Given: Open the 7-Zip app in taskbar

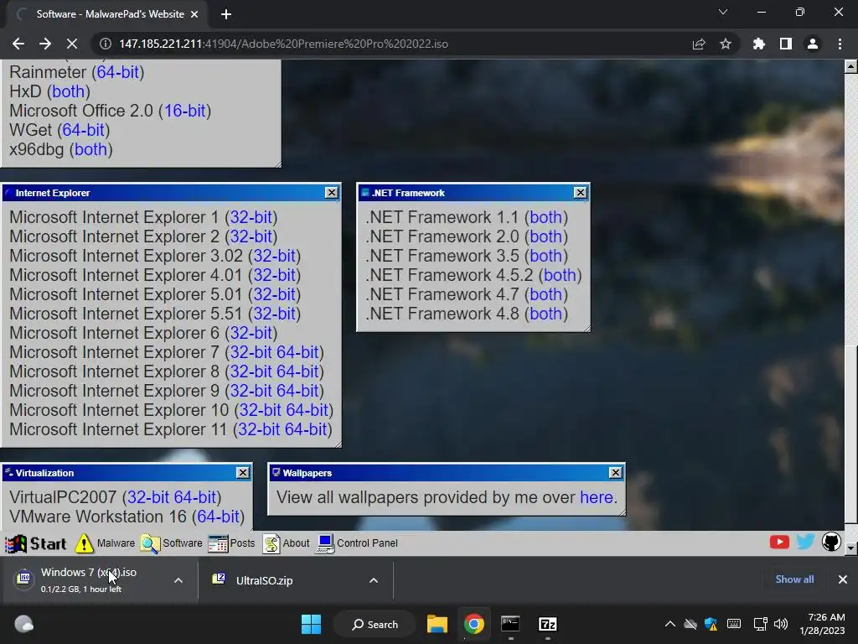Looking at the screenshot, I should pyautogui.click(x=548, y=624).
